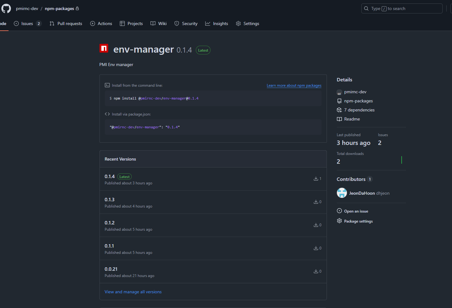This screenshot has height=308, width=452.
Task: Open the npm-packages repository breadcrumb
Action: 59,8
